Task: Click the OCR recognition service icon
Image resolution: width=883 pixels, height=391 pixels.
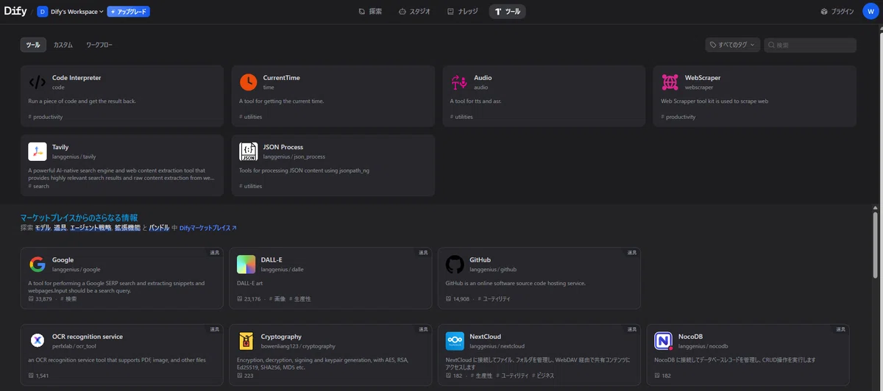Action: tap(38, 341)
